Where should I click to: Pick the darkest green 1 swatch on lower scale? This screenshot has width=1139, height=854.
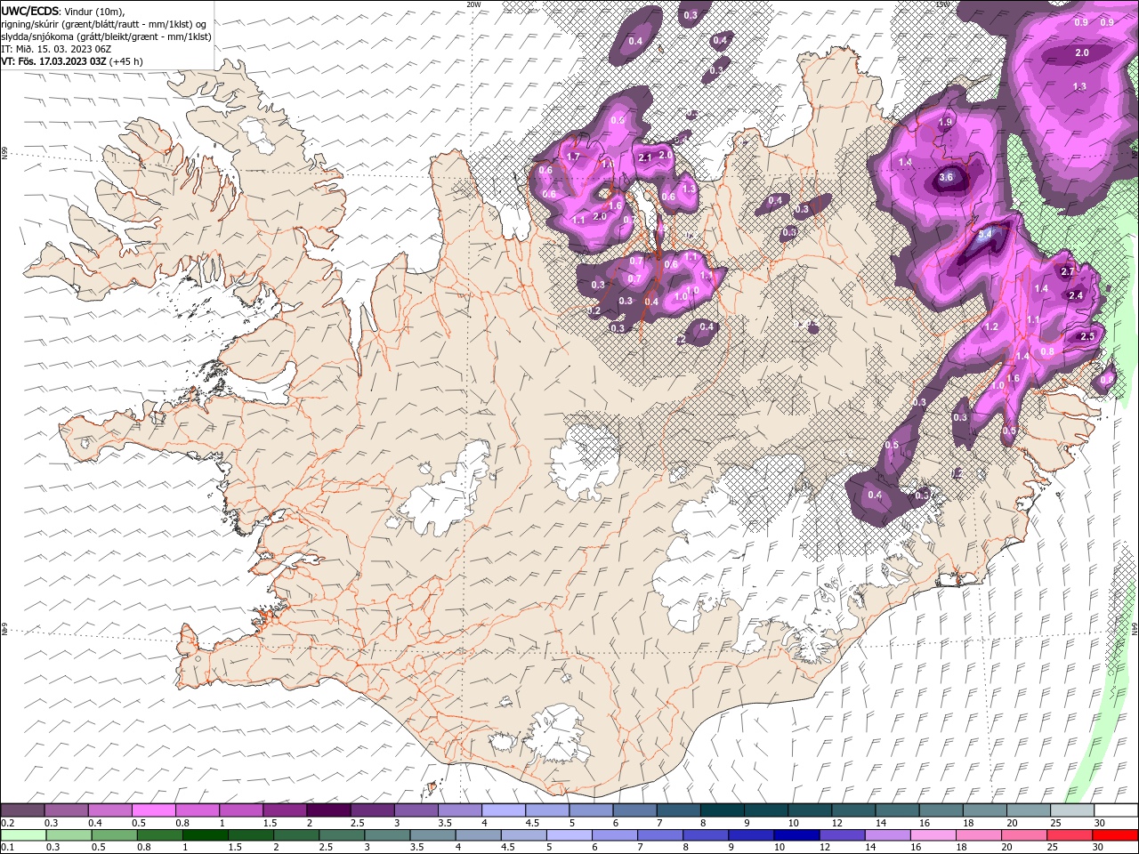point(206,835)
